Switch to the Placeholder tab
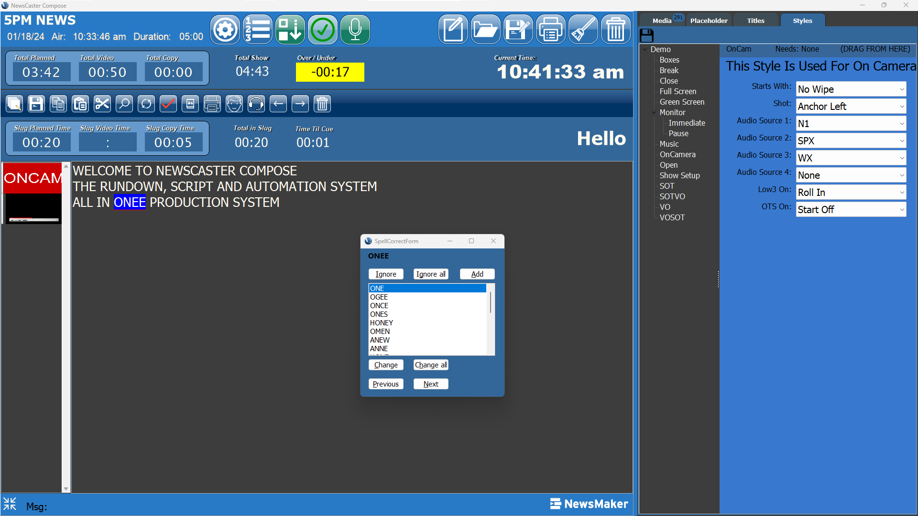This screenshot has height=516, width=918. [x=709, y=21]
